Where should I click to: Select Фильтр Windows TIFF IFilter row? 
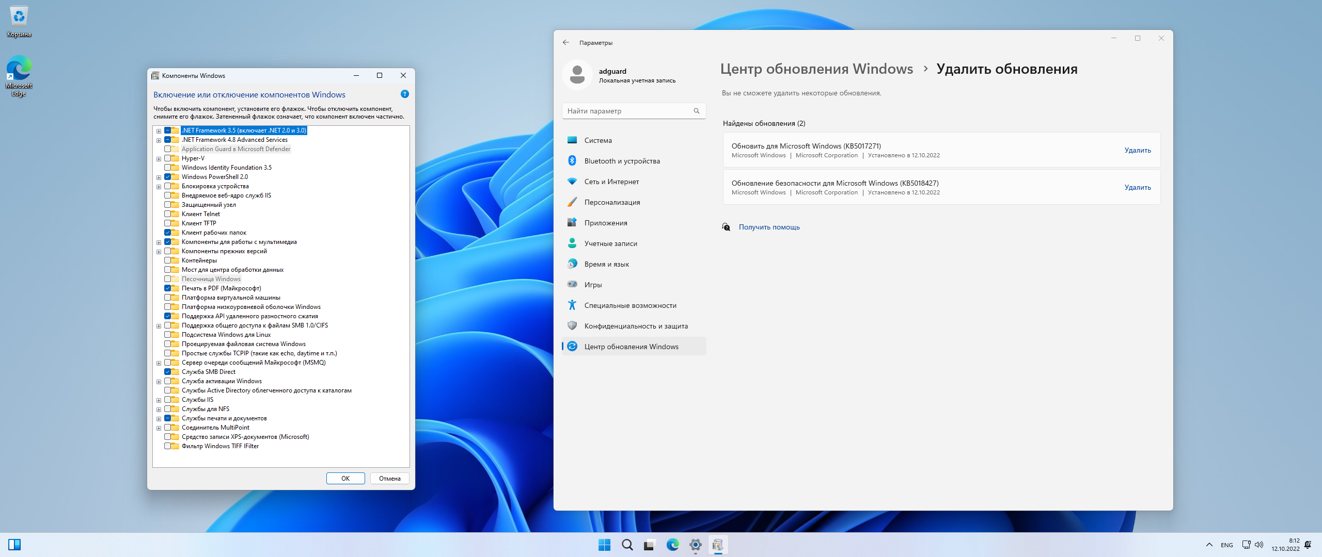click(x=220, y=446)
